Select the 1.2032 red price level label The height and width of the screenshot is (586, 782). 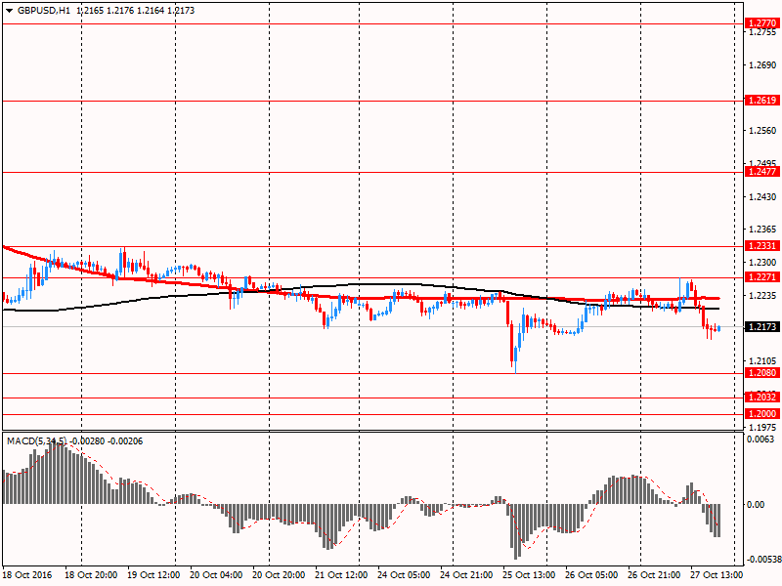pyautogui.click(x=762, y=398)
